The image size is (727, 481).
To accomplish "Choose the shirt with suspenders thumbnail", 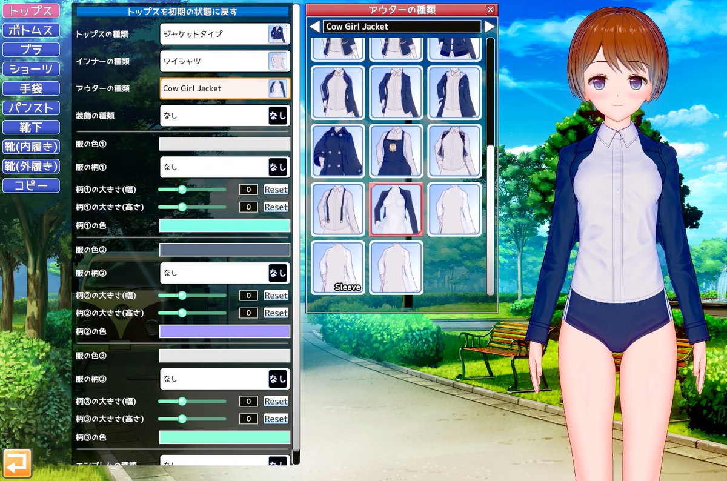I will (x=338, y=209).
